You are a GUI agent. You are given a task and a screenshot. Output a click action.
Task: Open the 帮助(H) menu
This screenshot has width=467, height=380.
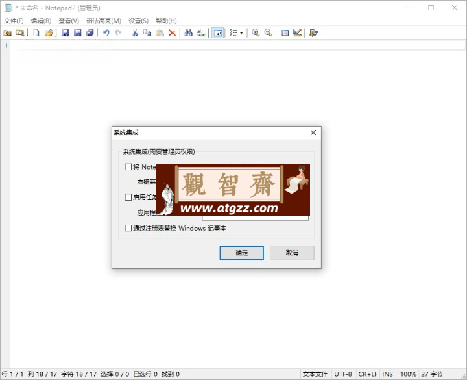(x=166, y=21)
